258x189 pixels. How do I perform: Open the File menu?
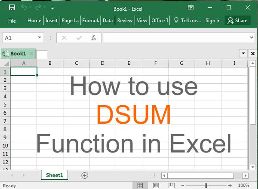[x=12, y=21]
